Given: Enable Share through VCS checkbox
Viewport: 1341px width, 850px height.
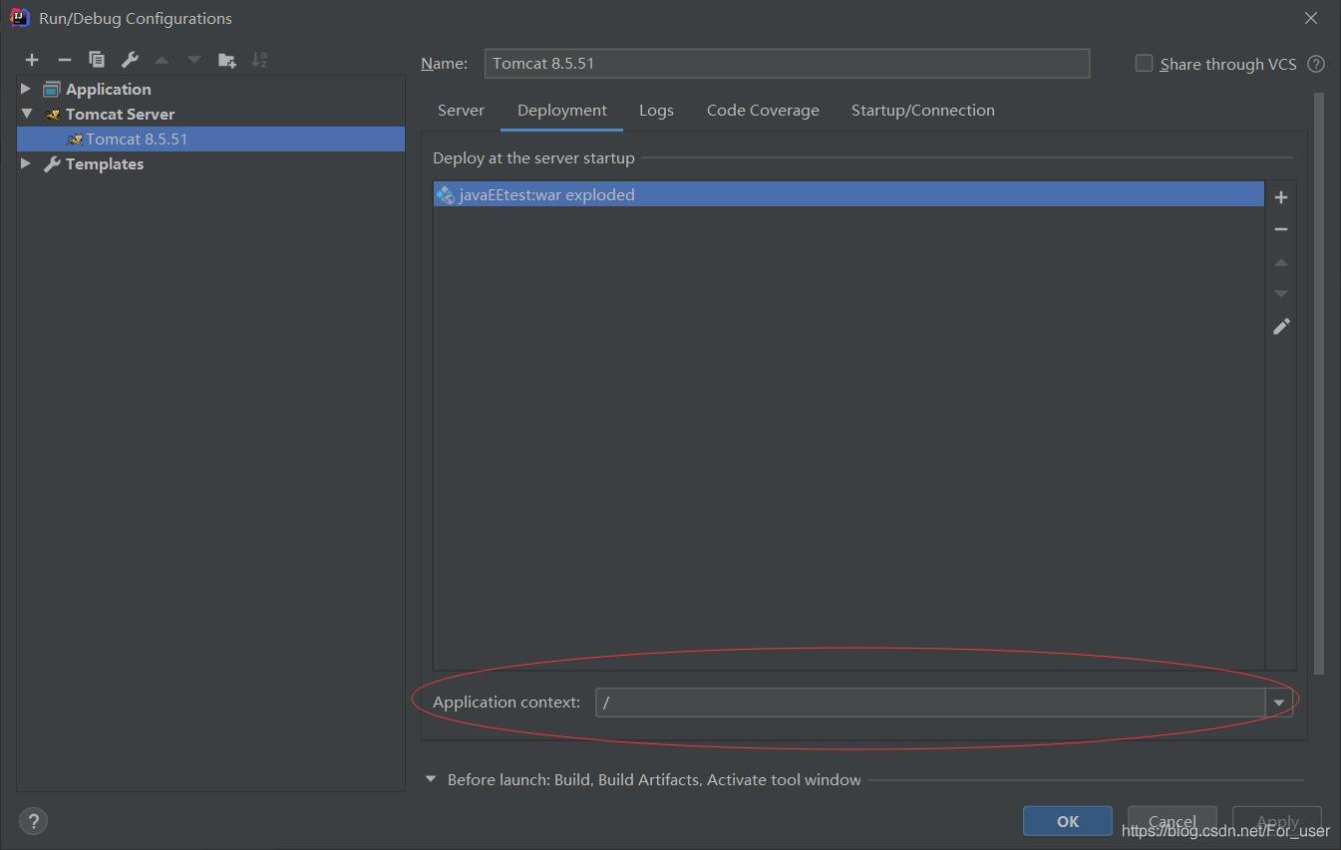Looking at the screenshot, I should tap(1144, 63).
